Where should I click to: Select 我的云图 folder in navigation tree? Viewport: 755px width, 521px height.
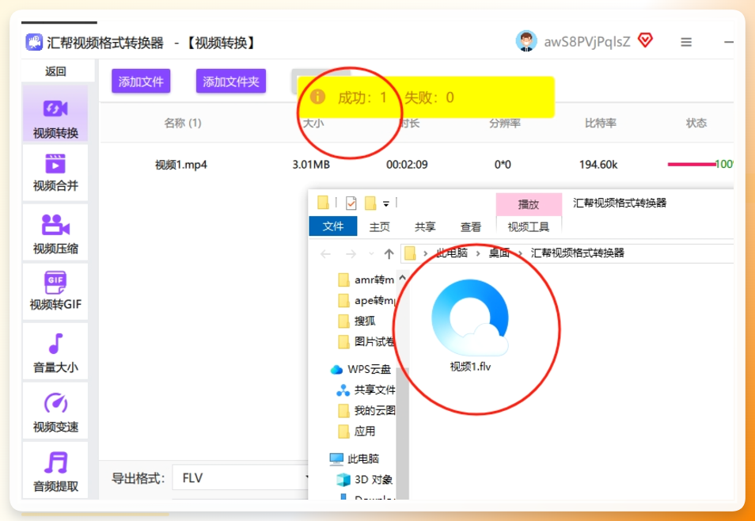pos(366,411)
